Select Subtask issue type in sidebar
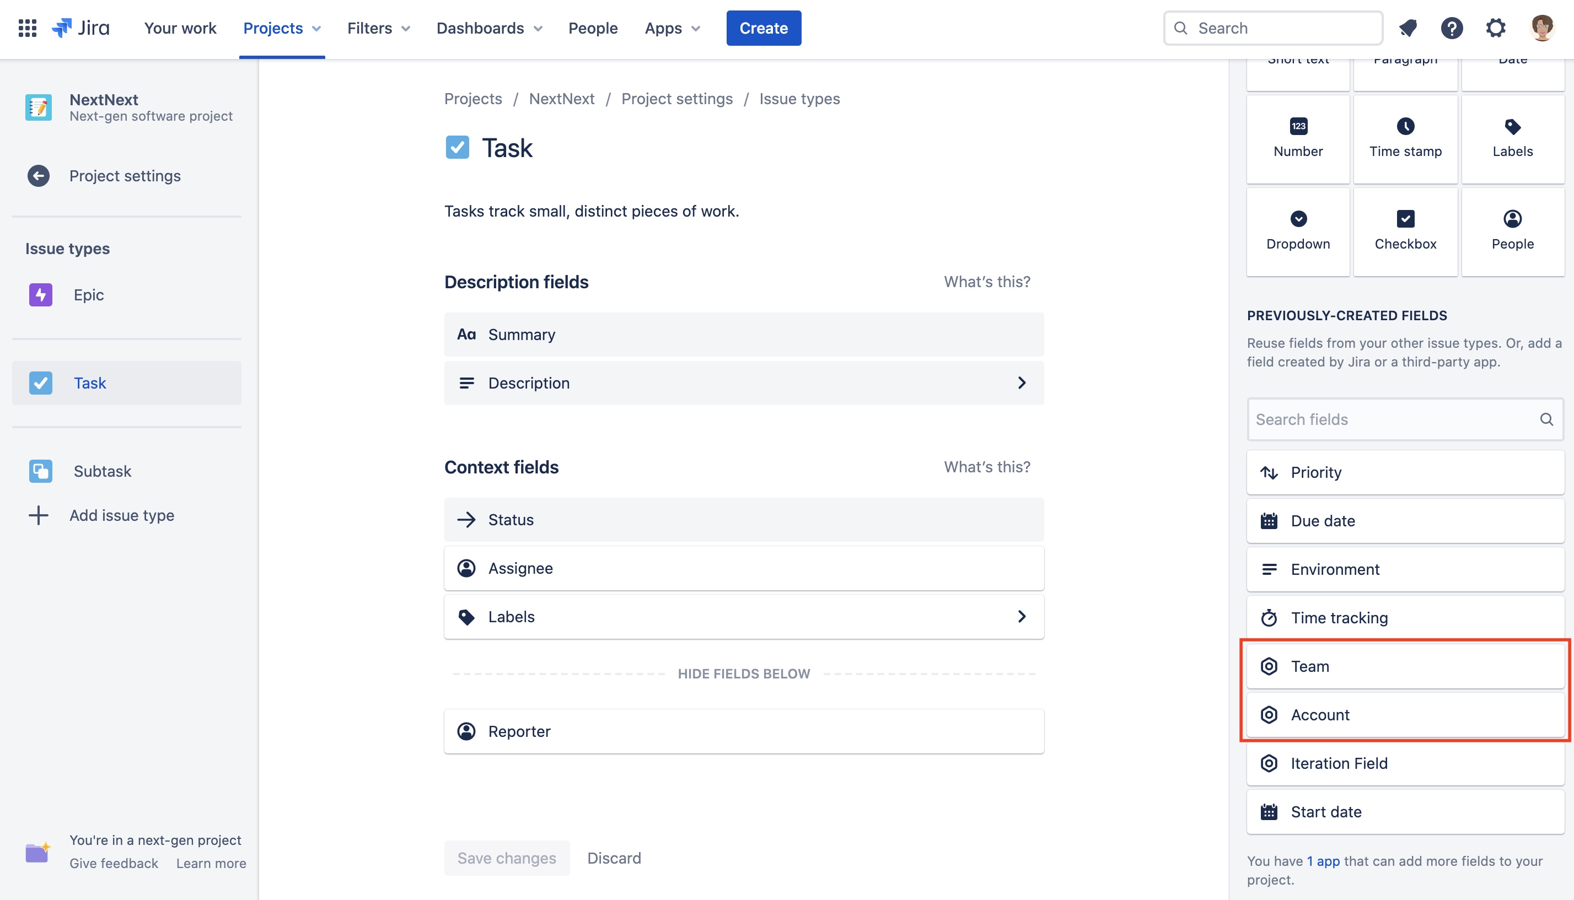 pos(102,471)
